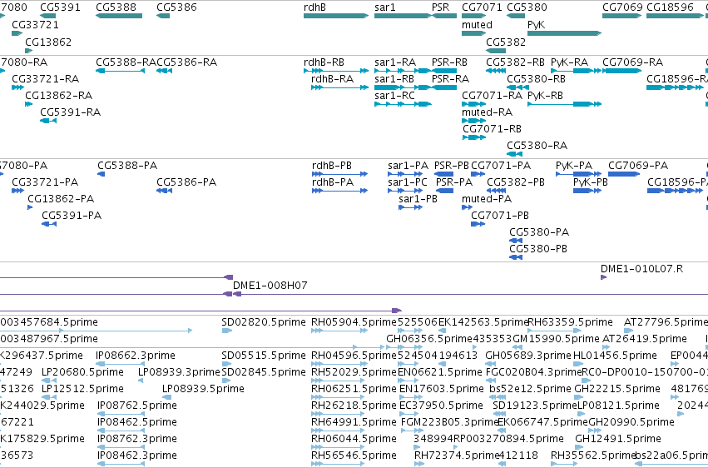708x468 pixels.
Task: Open the CG5386-PA protein label
Action: [186, 182]
